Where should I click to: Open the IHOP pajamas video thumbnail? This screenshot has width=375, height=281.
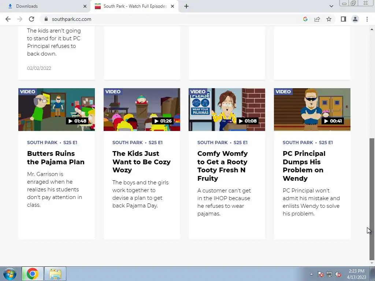click(227, 109)
